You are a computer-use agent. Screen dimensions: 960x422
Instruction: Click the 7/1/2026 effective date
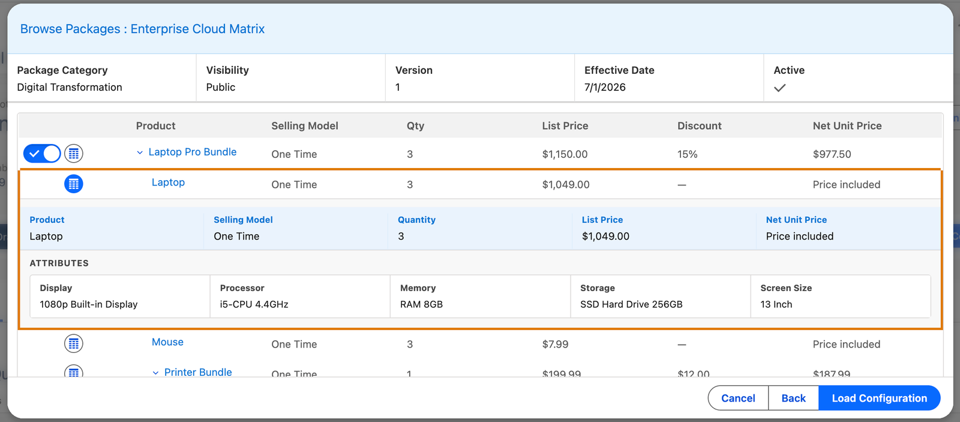[x=605, y=87]
